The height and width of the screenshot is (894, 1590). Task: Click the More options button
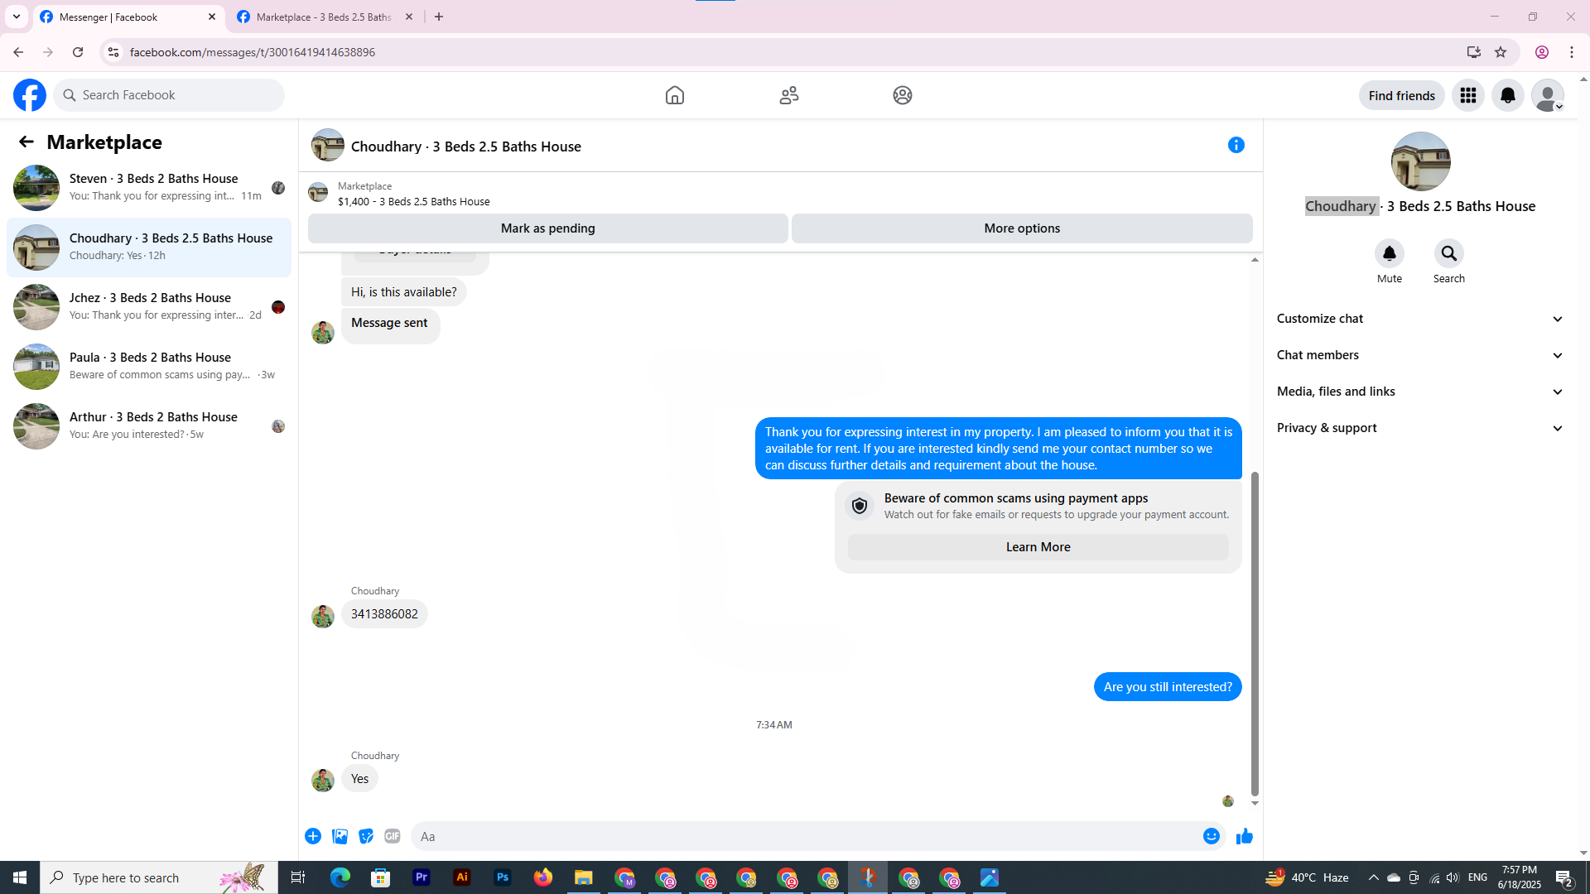(x=1022, y=228)
